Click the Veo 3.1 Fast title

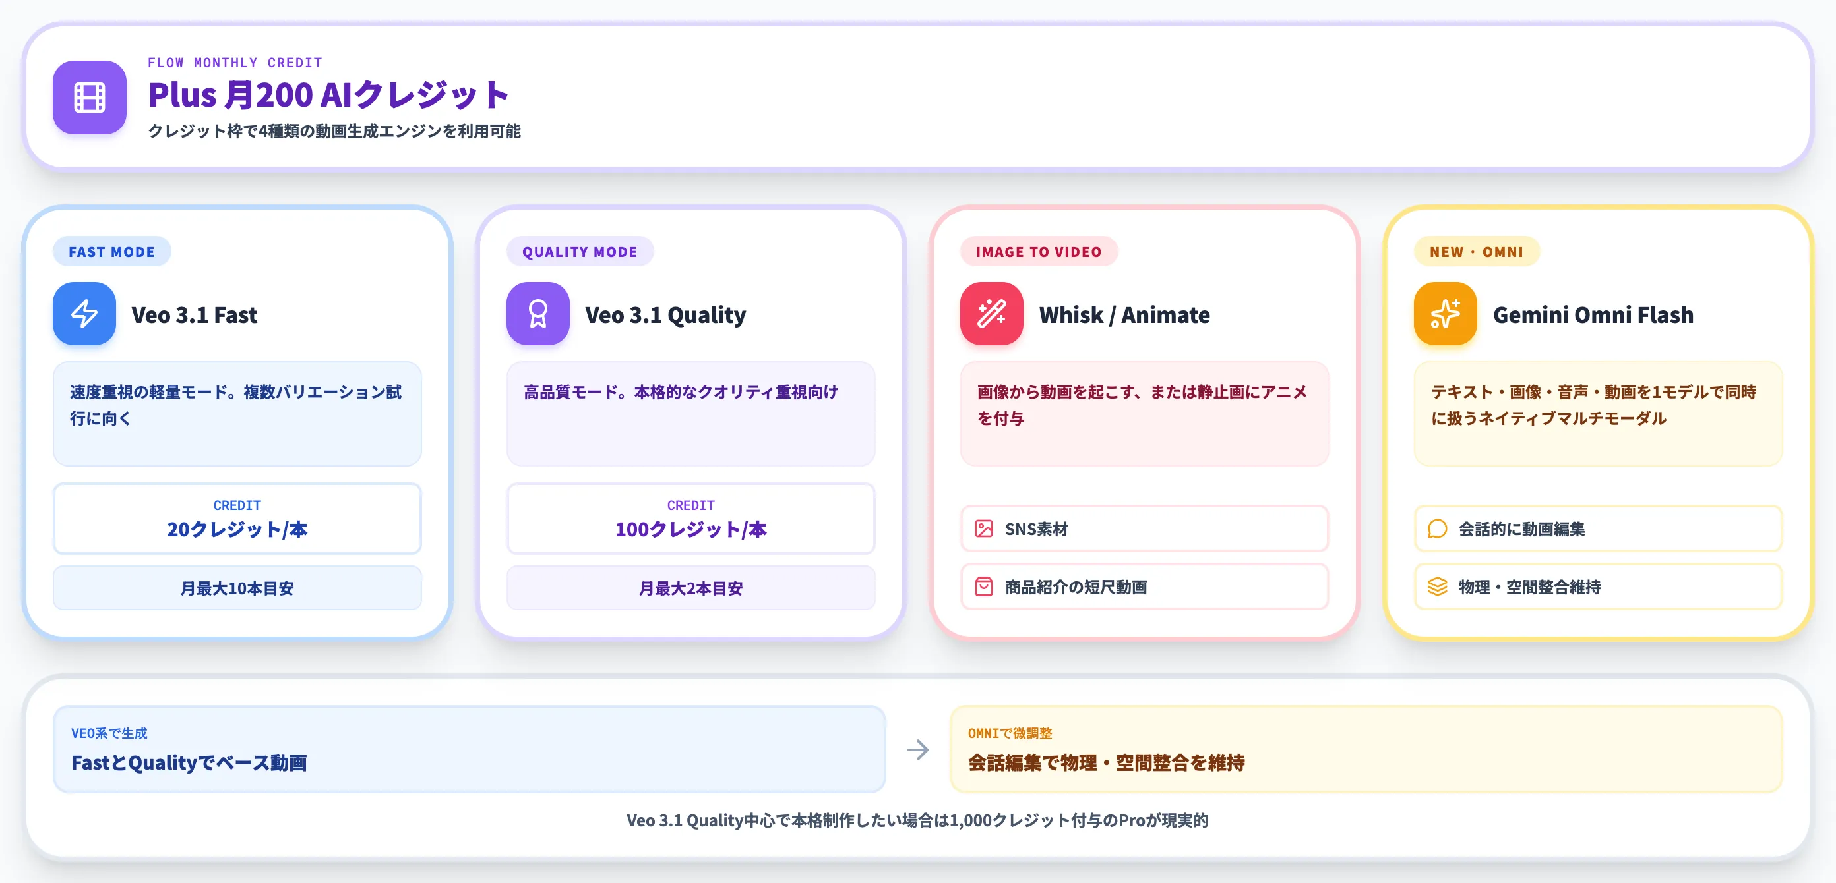click(195, 315)
